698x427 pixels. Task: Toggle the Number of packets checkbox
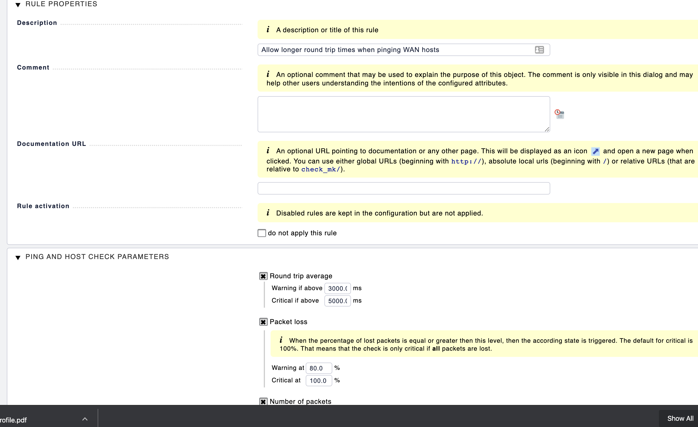(x=263, y=402)
